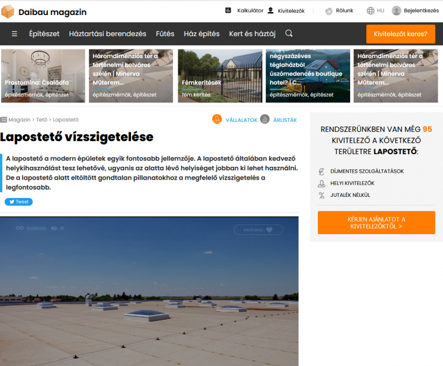The image size is (443, 366).
Task: Click the Lapostető vízszigetelése headline
Action: coord(77,137)
